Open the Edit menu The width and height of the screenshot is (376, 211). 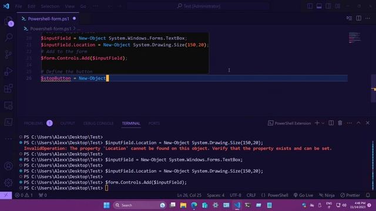click(31, 6)
